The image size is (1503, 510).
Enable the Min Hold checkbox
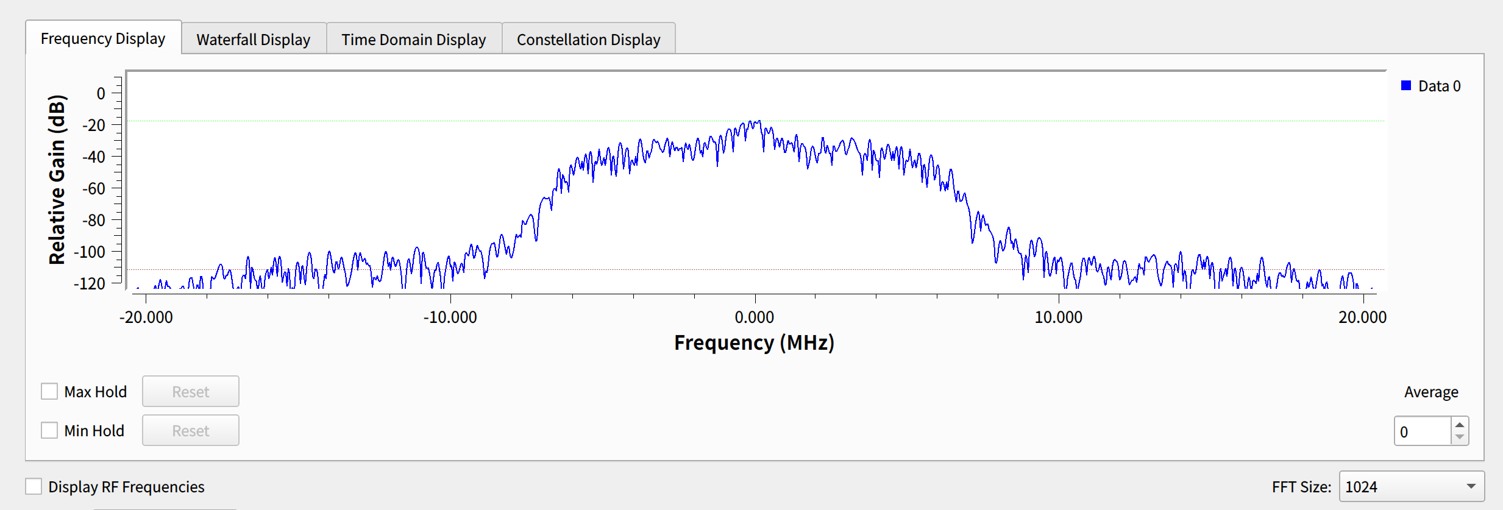pyautogui.click(x=49, y=430)
